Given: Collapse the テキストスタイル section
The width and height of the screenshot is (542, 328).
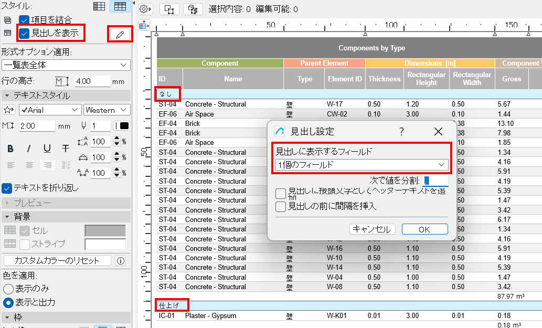Looking at the screenshot, I should pyautogui.click(x=7, y=96).
